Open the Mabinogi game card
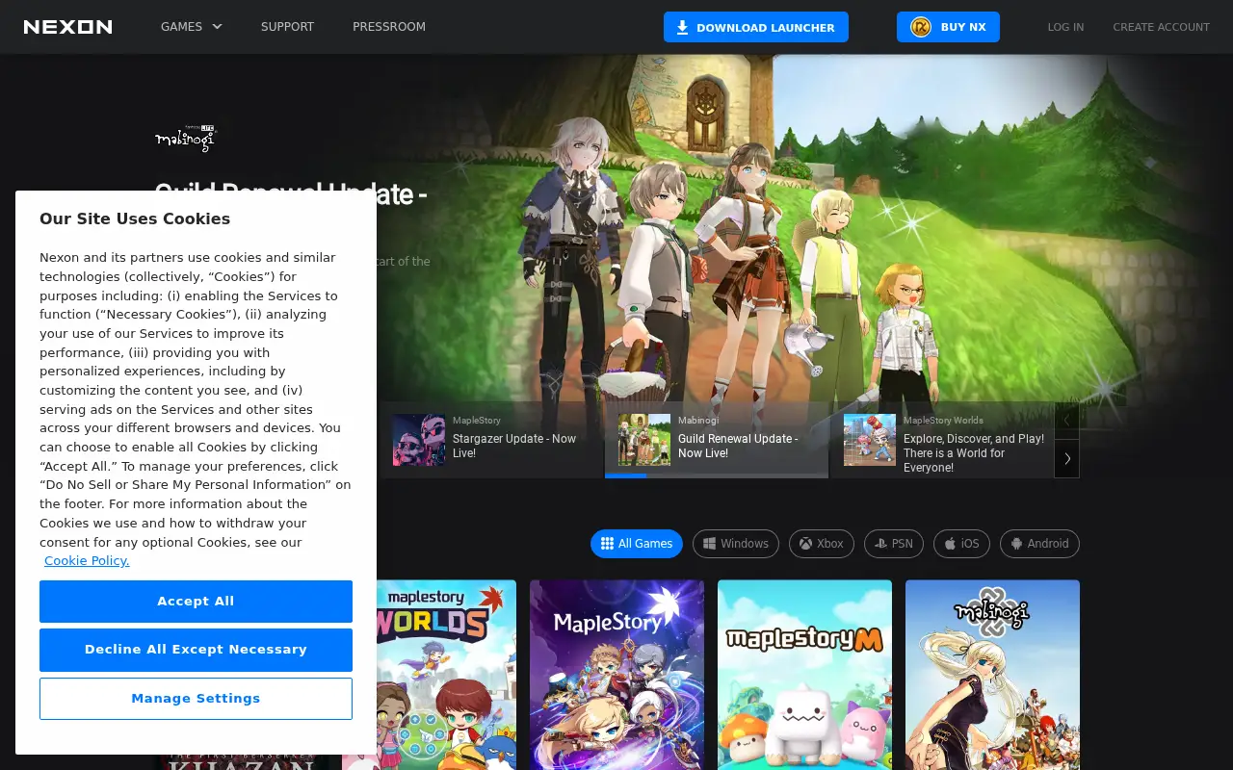The width and height of the screenshot is (1233, 770). point(992,674)
